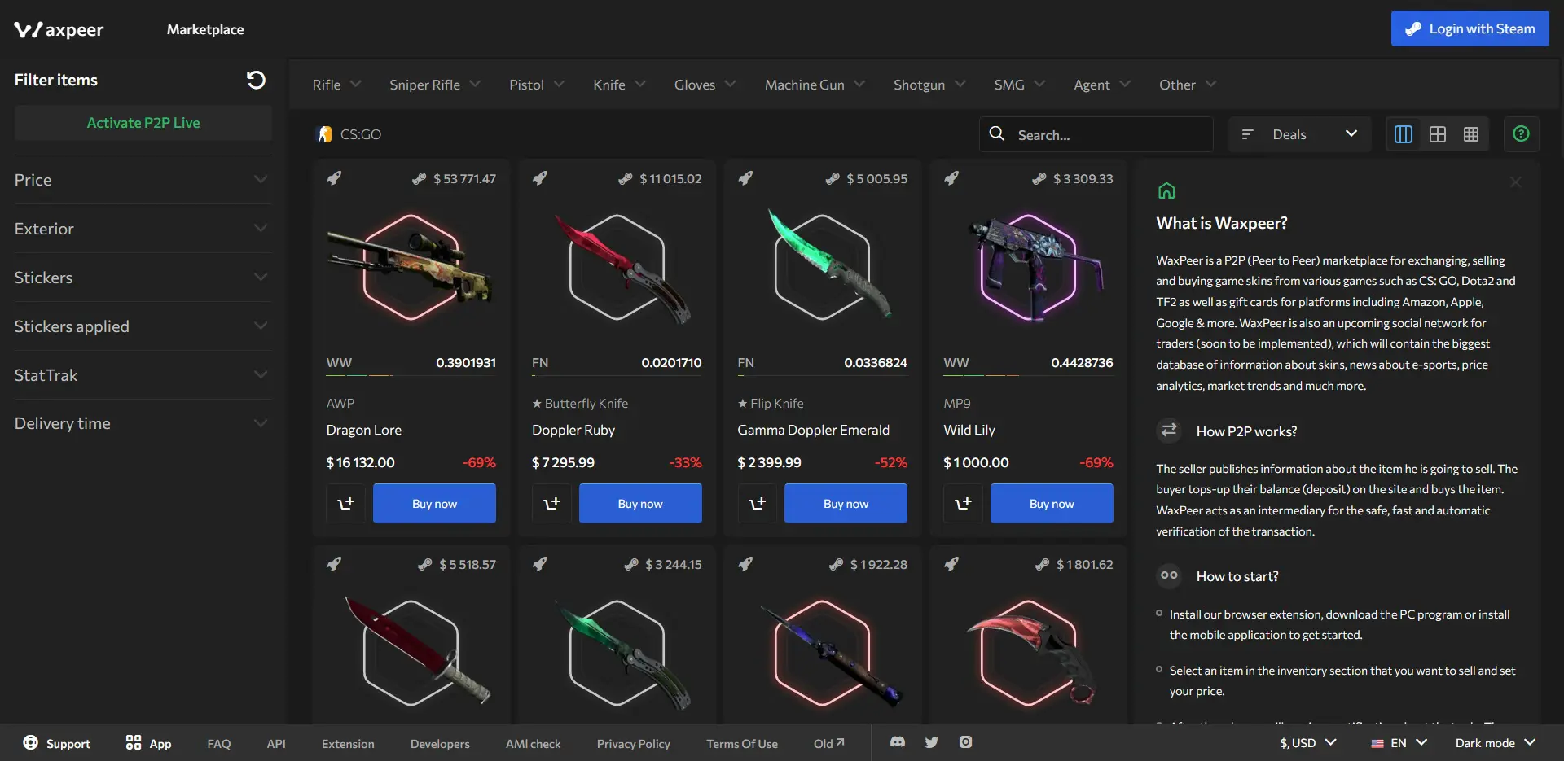This screenshot has height=761, width=1564.
Task: Click rocket icon on MP9 Wild Lily card
Action: pyautogui.click(x=951, y=178)
